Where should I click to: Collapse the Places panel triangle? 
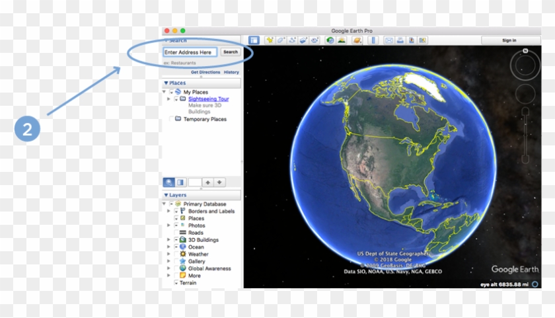(166, 83)
